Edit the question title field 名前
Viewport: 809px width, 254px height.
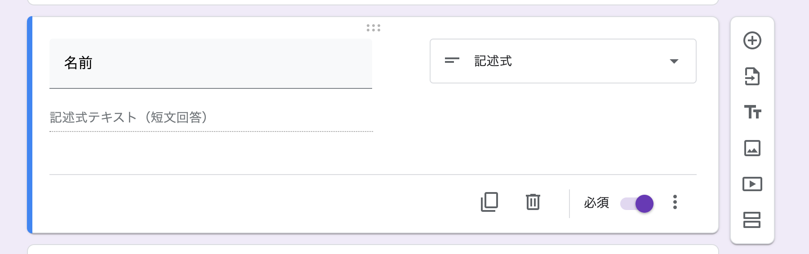[x=211, y=63]
